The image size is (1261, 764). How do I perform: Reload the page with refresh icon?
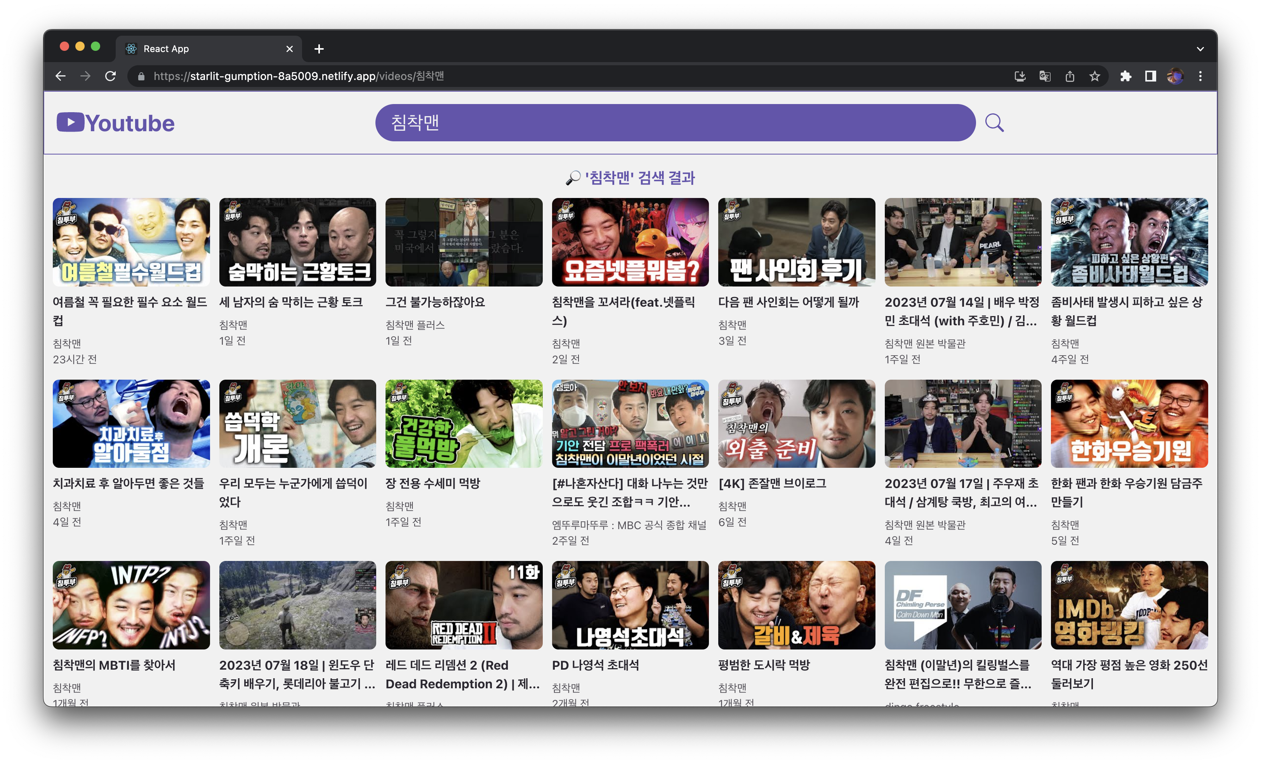click(111, 76)
